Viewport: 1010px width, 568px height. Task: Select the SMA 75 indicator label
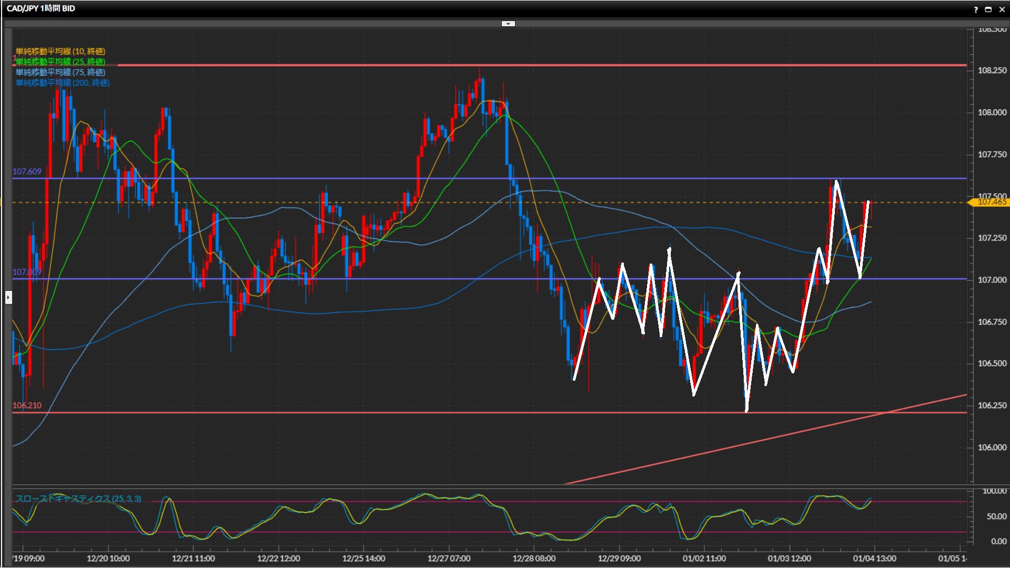tap(60, 72)
